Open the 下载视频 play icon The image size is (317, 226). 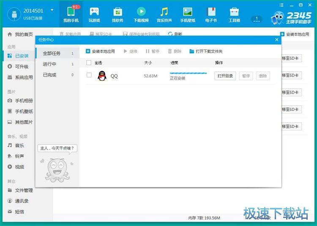141,11
